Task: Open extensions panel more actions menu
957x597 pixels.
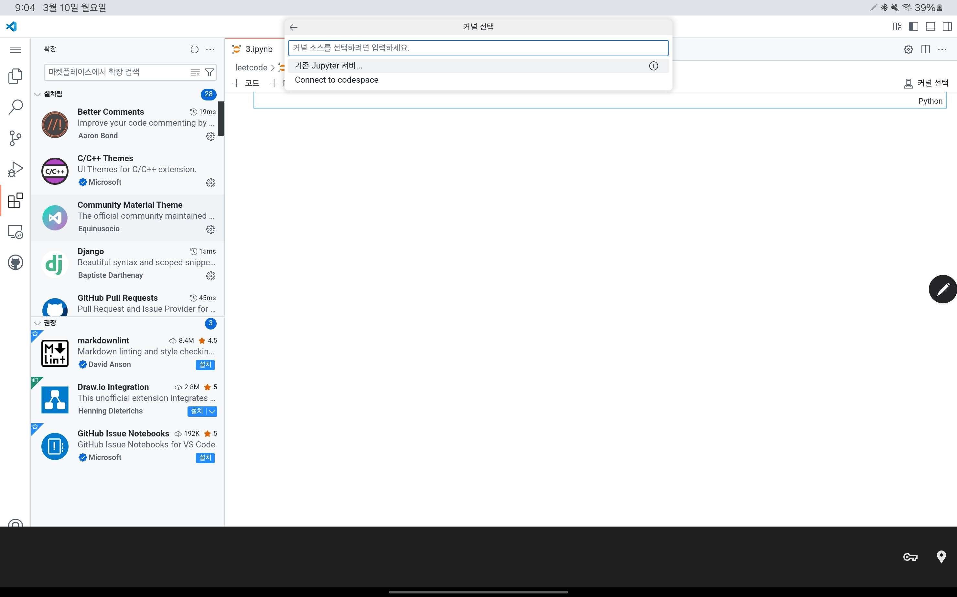Action: click(x=210, y=49)
